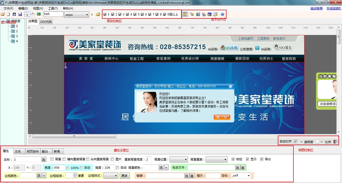Open the 文本 properties tab
The image size is (342, 183).
pos(19,151)
